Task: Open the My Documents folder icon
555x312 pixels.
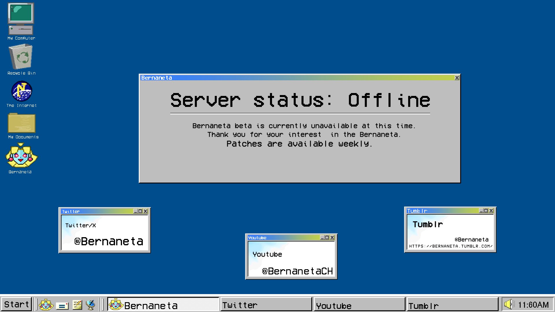Action: (x=23, y=126)
